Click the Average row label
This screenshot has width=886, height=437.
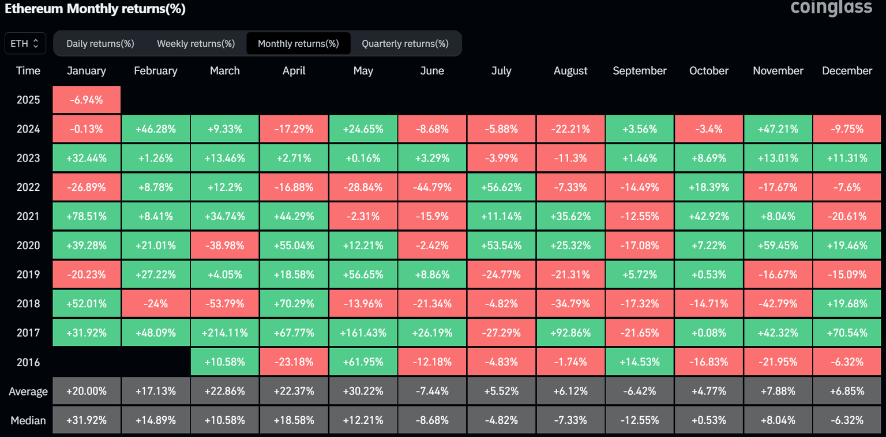pos(28,391)
